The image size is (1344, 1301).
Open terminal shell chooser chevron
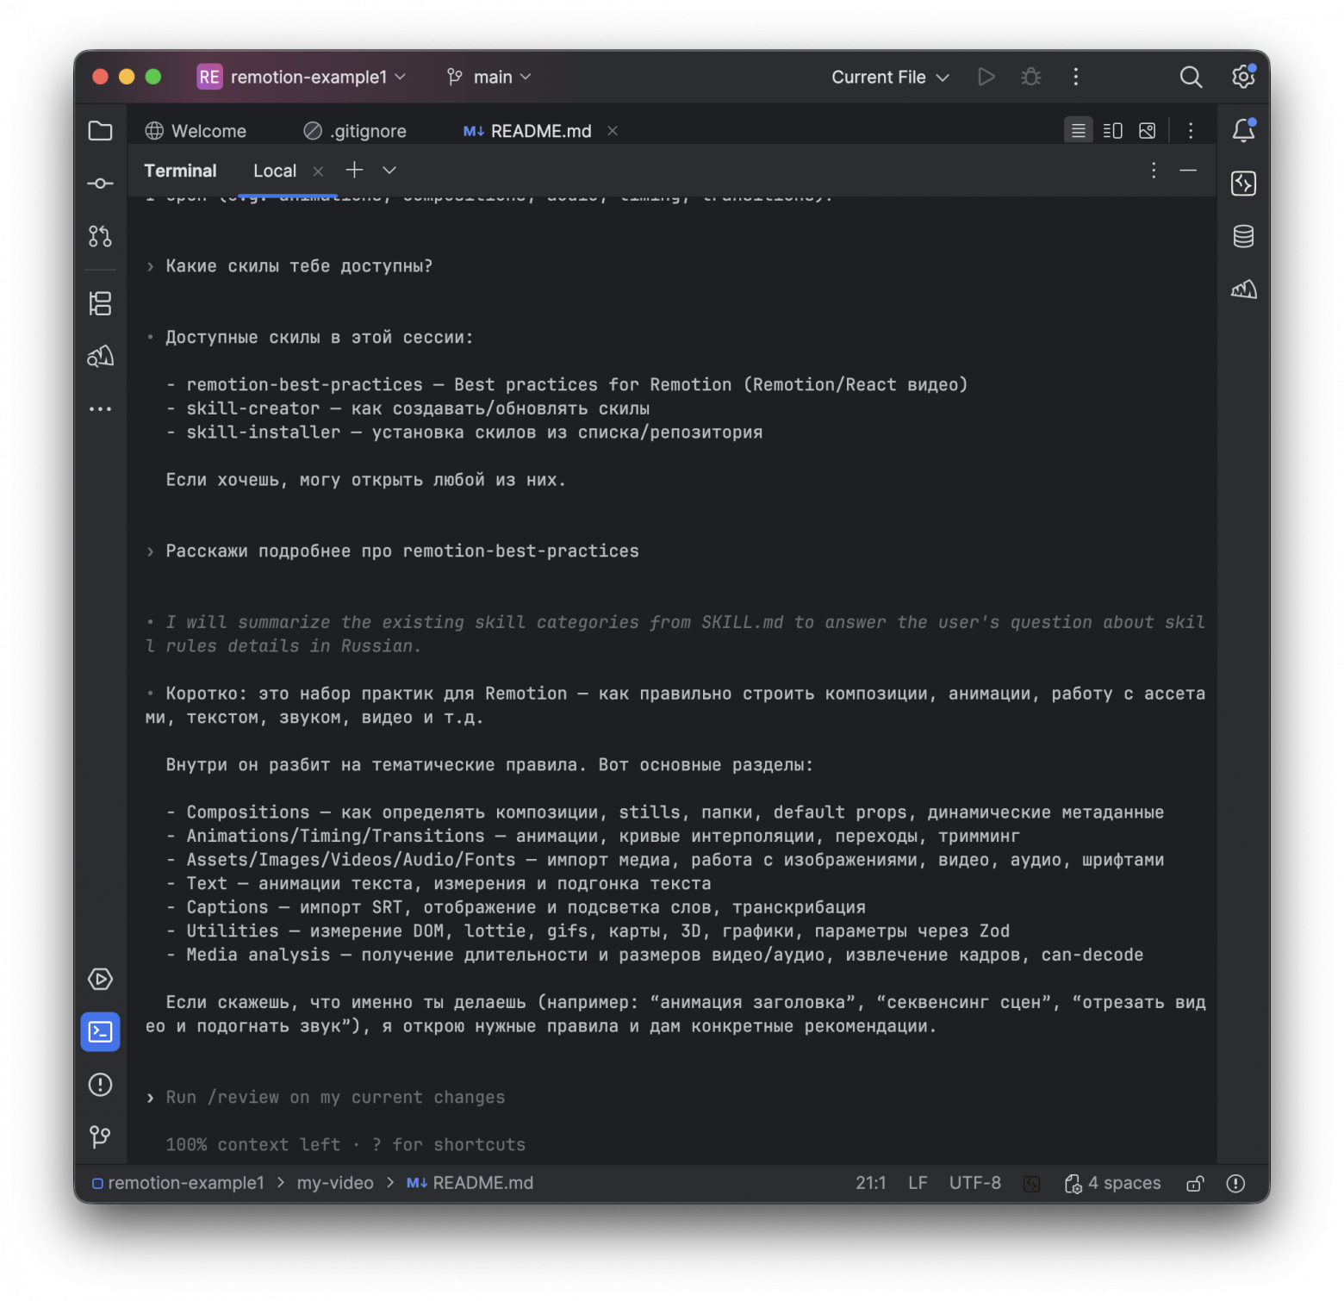tap(389, 170)
